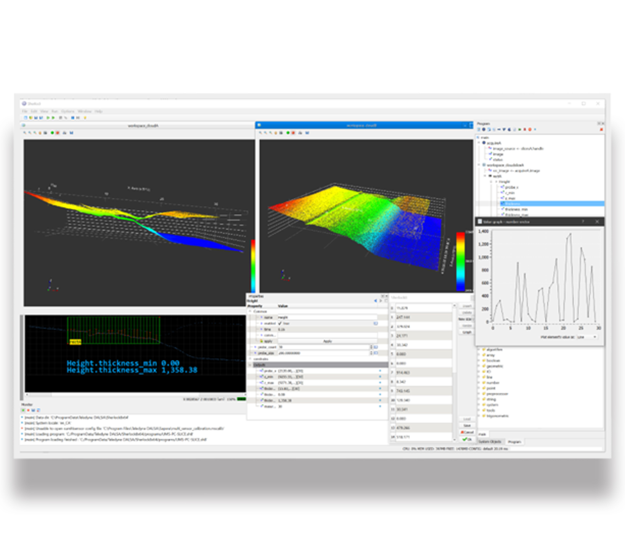
Task: Click the hand pan tool in workspace_cloudA toolbar
Action: [x=40, y=133]
